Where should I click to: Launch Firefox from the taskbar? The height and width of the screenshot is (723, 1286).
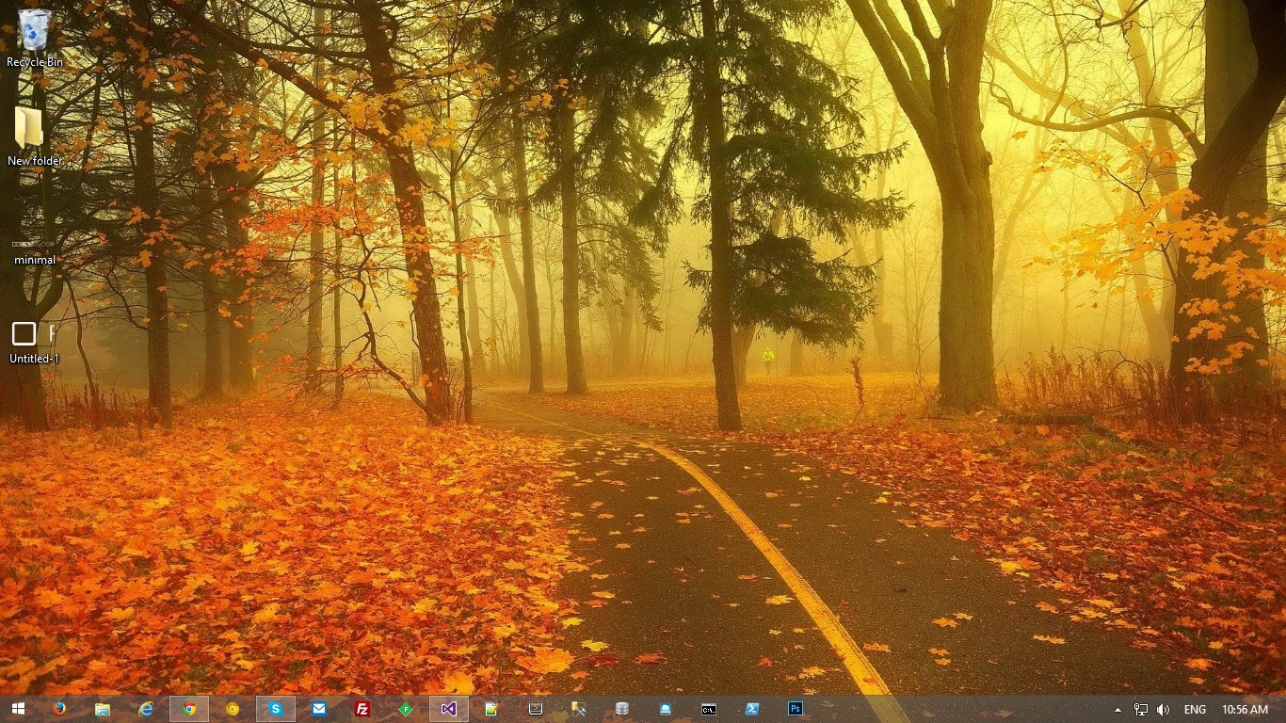tap(59, 709)
